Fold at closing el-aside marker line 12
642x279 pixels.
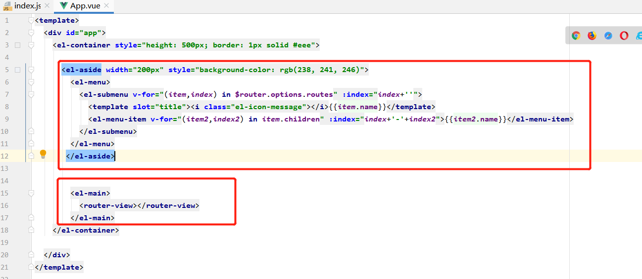point(31,156)
